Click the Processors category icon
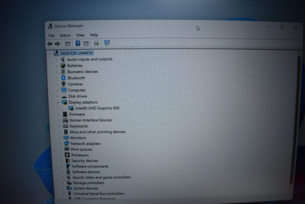This screenshot has height=204, width=305. [67, 155]
